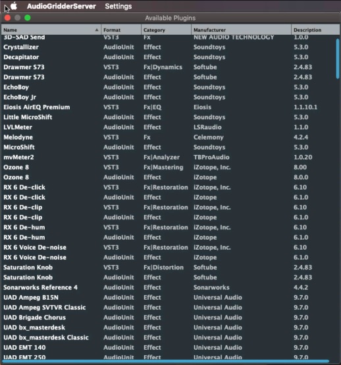Screen dimensions: 341x365
Task: Sort by the Category column header
Action: (166, 30)
